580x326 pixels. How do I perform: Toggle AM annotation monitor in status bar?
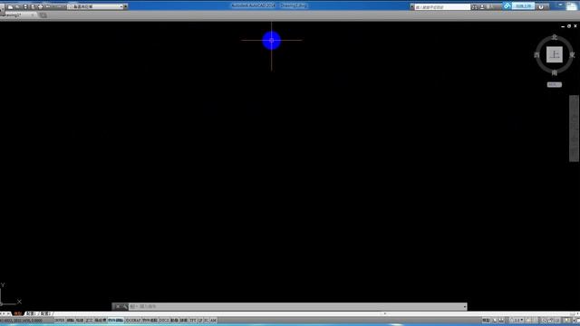(x=213, y=321)
